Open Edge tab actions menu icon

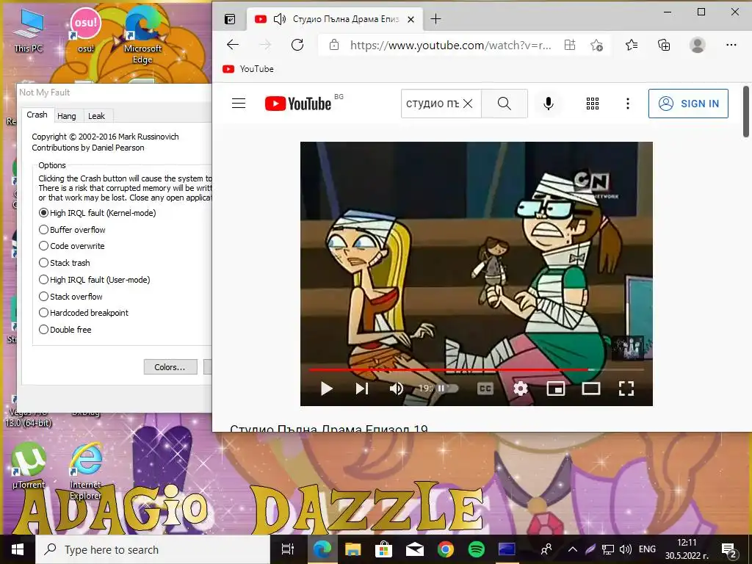point(230,19)
